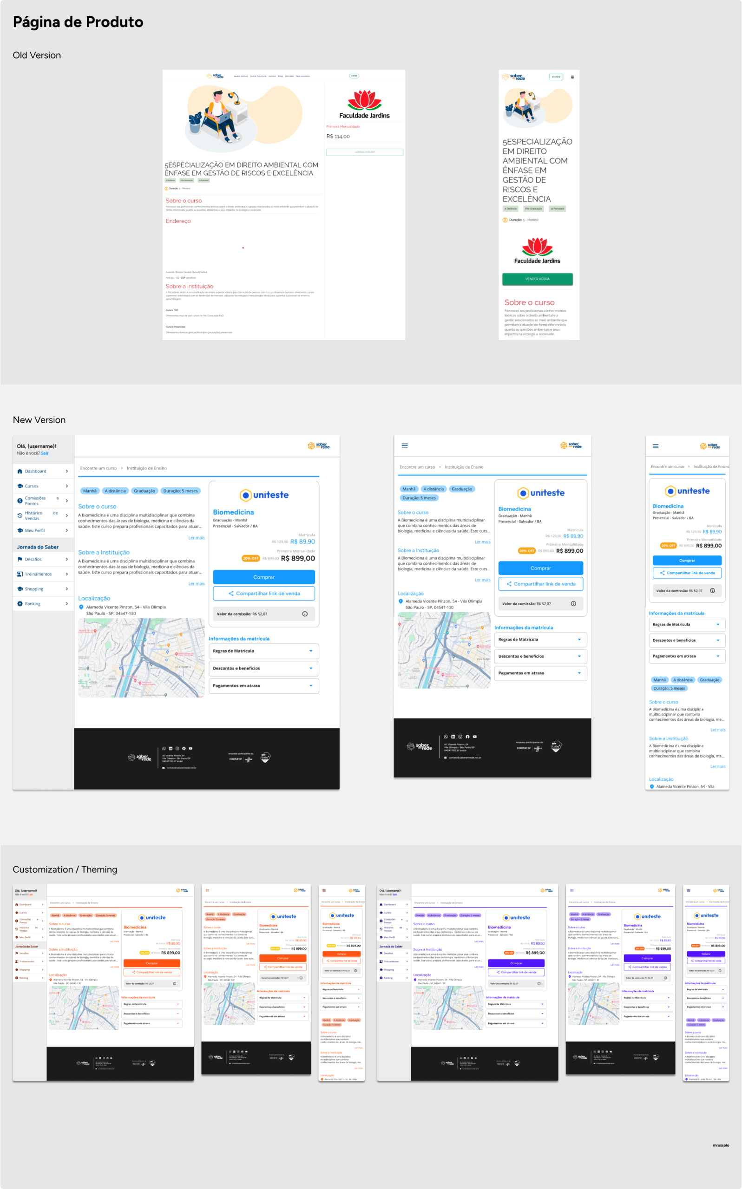Click Sair link in New Version desktop sidebar
Image resolution: width=742 pixels, height=1189 pixels.
[45, 453]
